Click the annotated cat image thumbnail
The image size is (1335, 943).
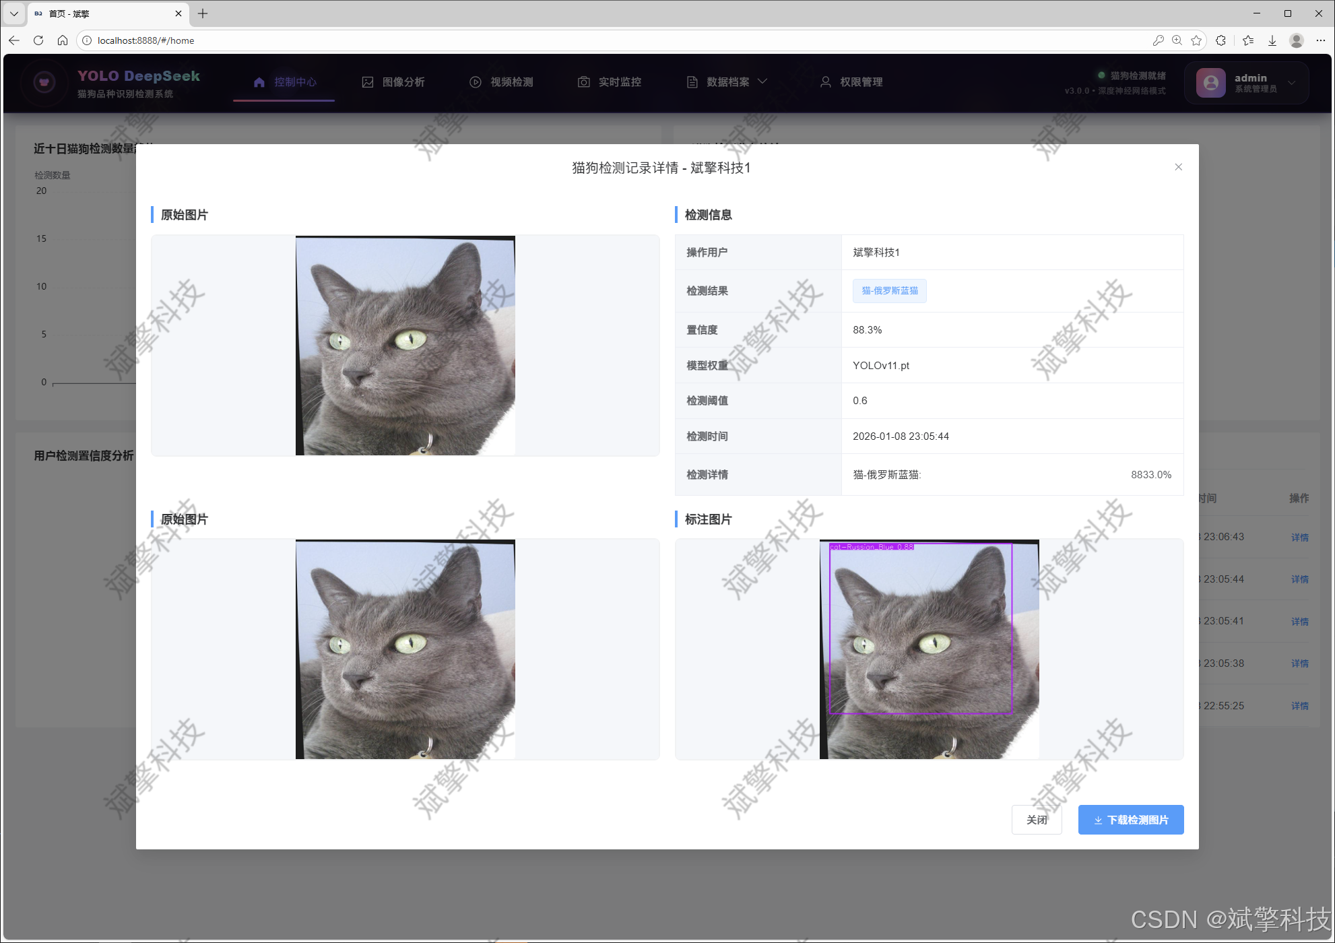click(x=929, y=649)
